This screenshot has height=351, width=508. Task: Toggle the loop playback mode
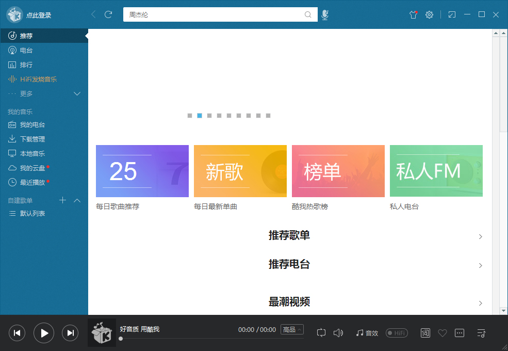click(x=321, y=333)
